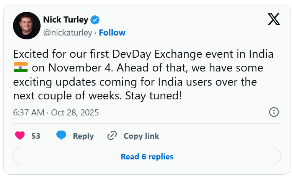Viewport: 292px width, 177px height.
Task: Open Nick Turley's profile photo
Action: pos(27,26)
